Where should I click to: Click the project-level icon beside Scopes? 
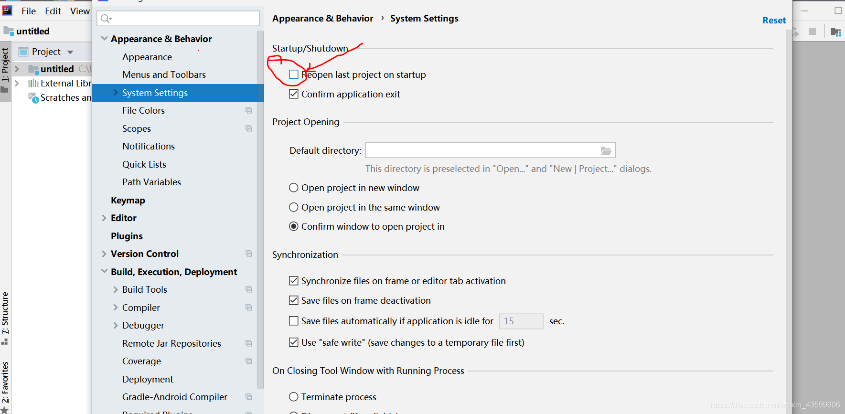(x=248, y=128)
